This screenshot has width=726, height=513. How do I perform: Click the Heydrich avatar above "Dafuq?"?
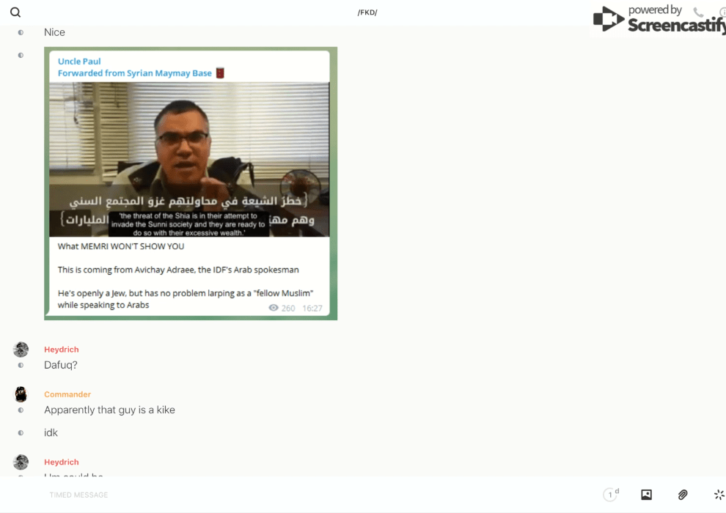(x=21, y=350)
